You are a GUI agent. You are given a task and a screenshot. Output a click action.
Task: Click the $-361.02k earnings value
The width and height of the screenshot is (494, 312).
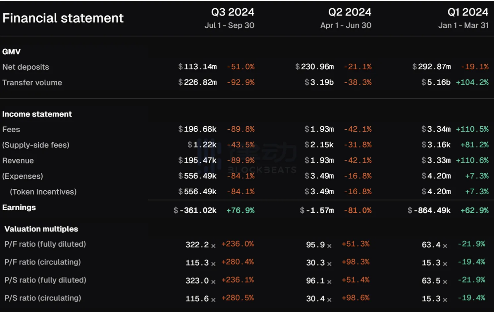tap(195, 211)
